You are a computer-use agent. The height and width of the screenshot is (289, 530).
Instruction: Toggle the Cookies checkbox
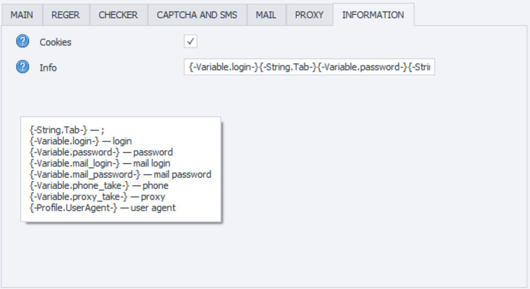[x=190, y=41]
